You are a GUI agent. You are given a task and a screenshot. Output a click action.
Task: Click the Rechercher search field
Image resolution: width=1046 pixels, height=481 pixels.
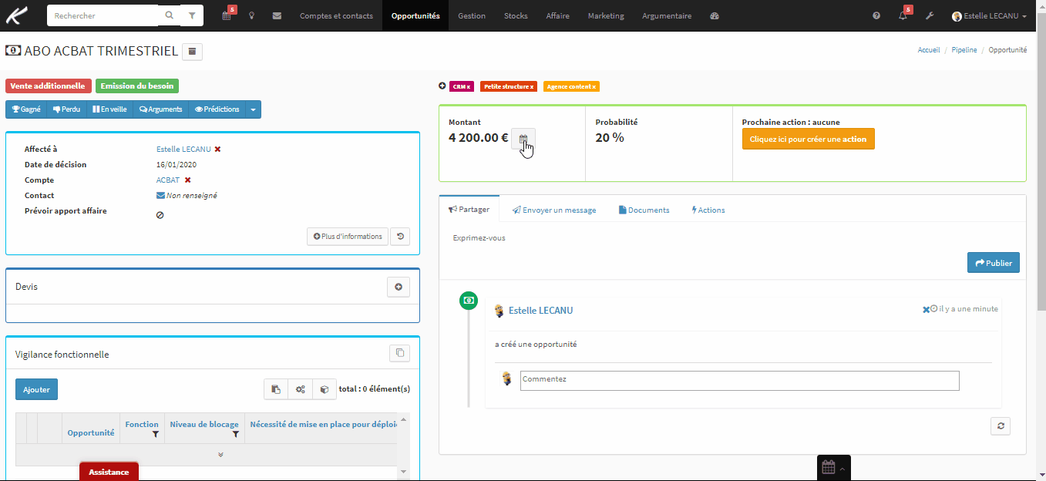tap(104, 15)
